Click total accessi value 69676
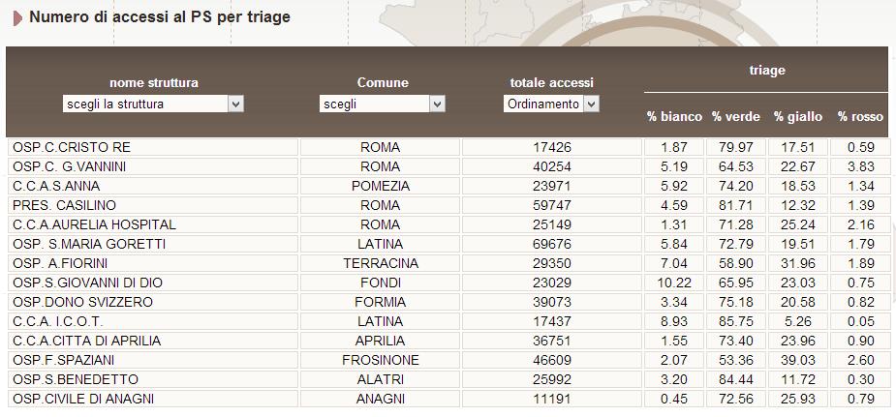 552,244
